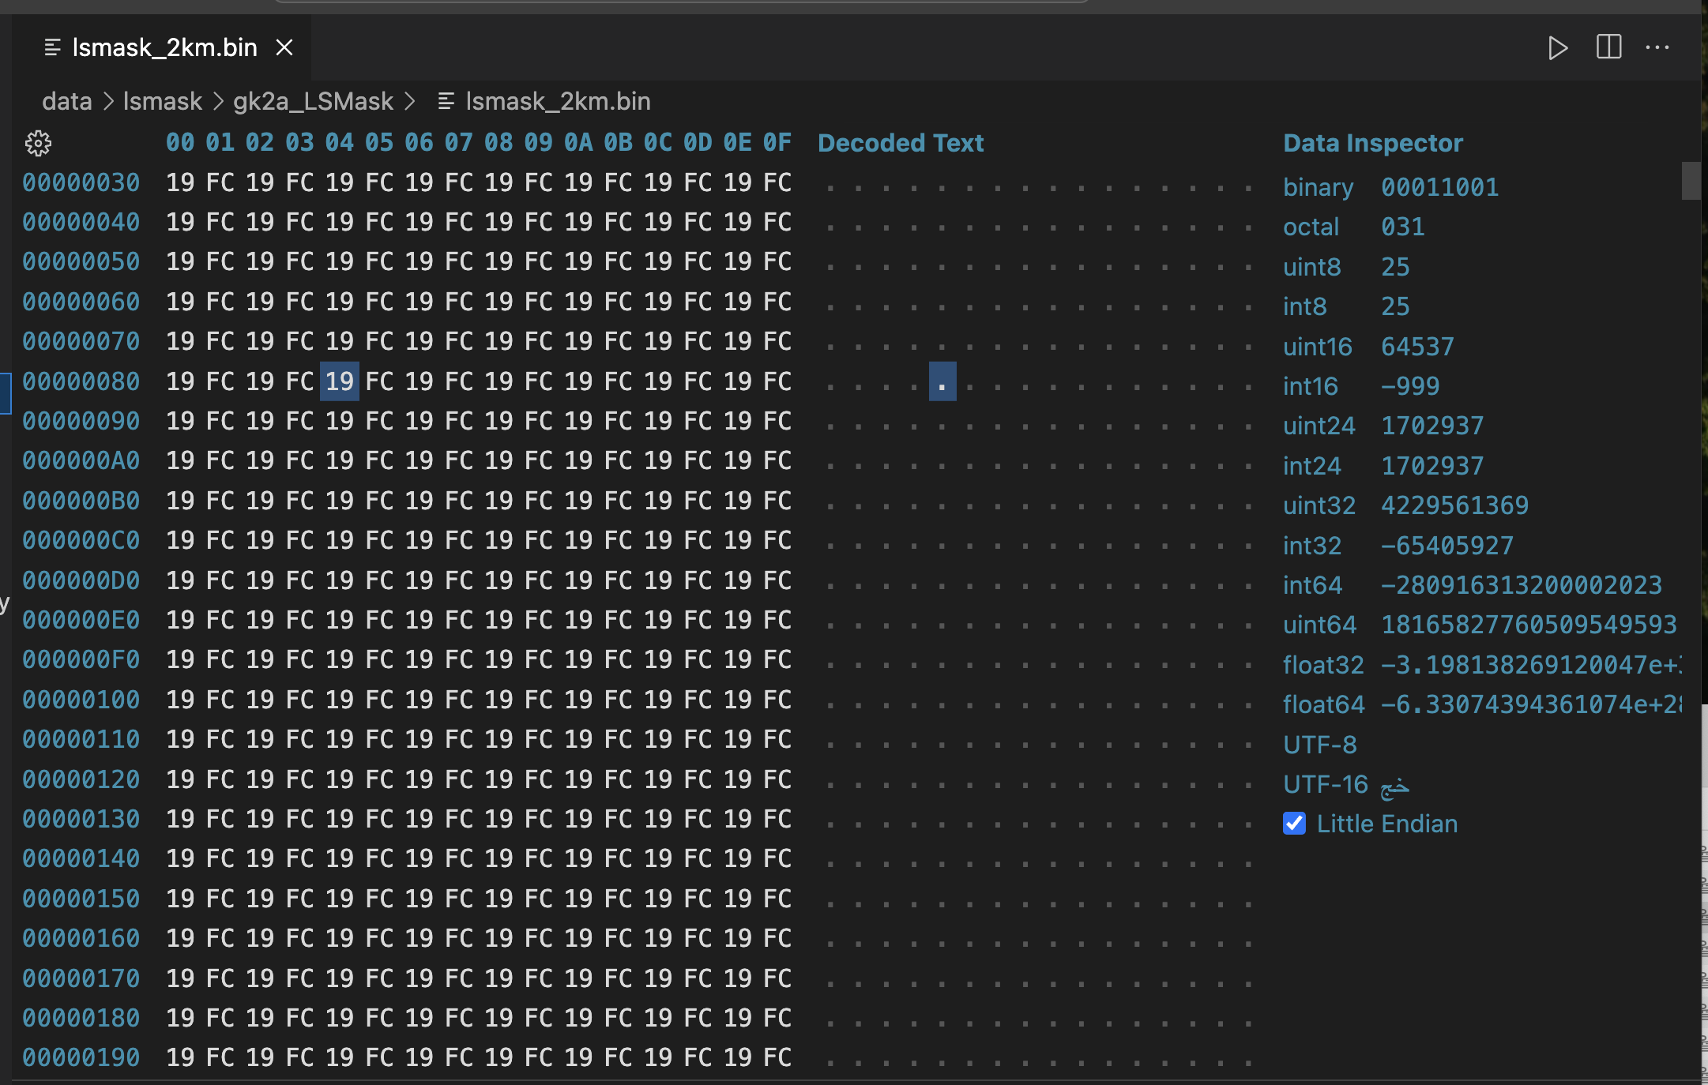The width and height of the screenshot is (1708, 1085).
Task: Click breadcrumb file icon before lsmask_2km.bin
Action: click(x=446, y=102)
